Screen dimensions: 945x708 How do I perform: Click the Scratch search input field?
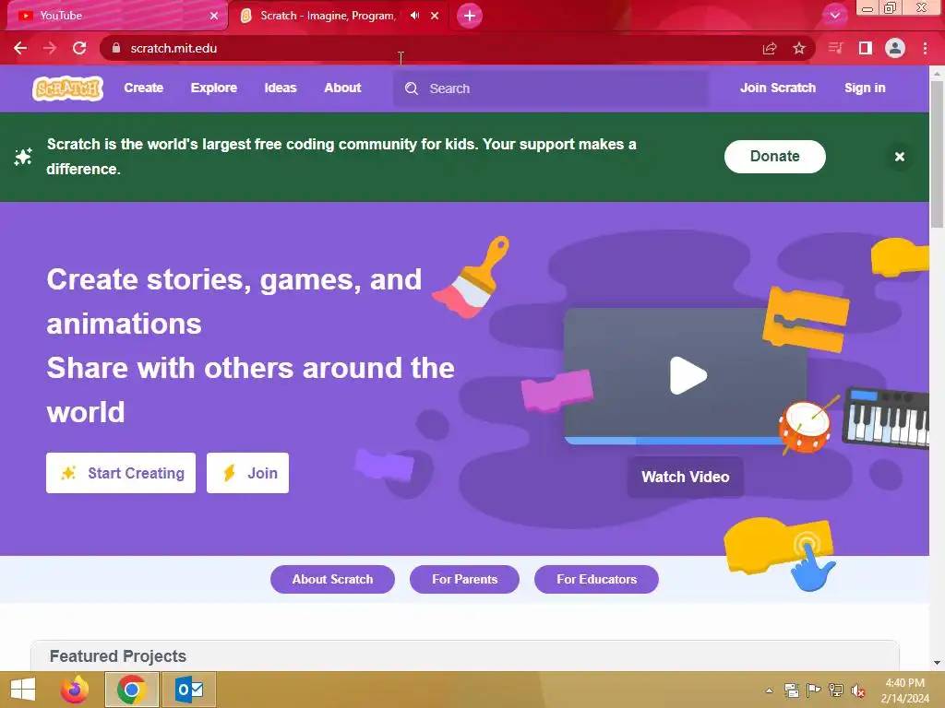tap(551, 88)
